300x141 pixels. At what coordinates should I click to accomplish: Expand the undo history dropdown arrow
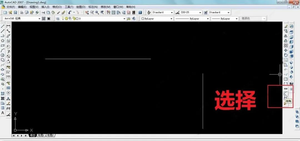(74, 12)
